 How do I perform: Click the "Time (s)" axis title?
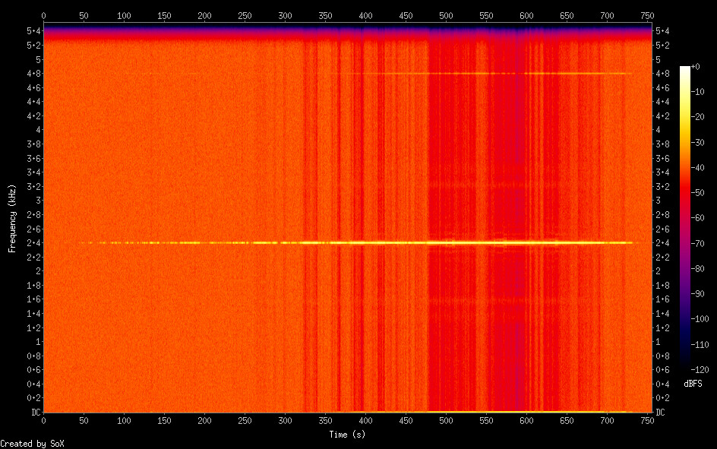(348, 434)
